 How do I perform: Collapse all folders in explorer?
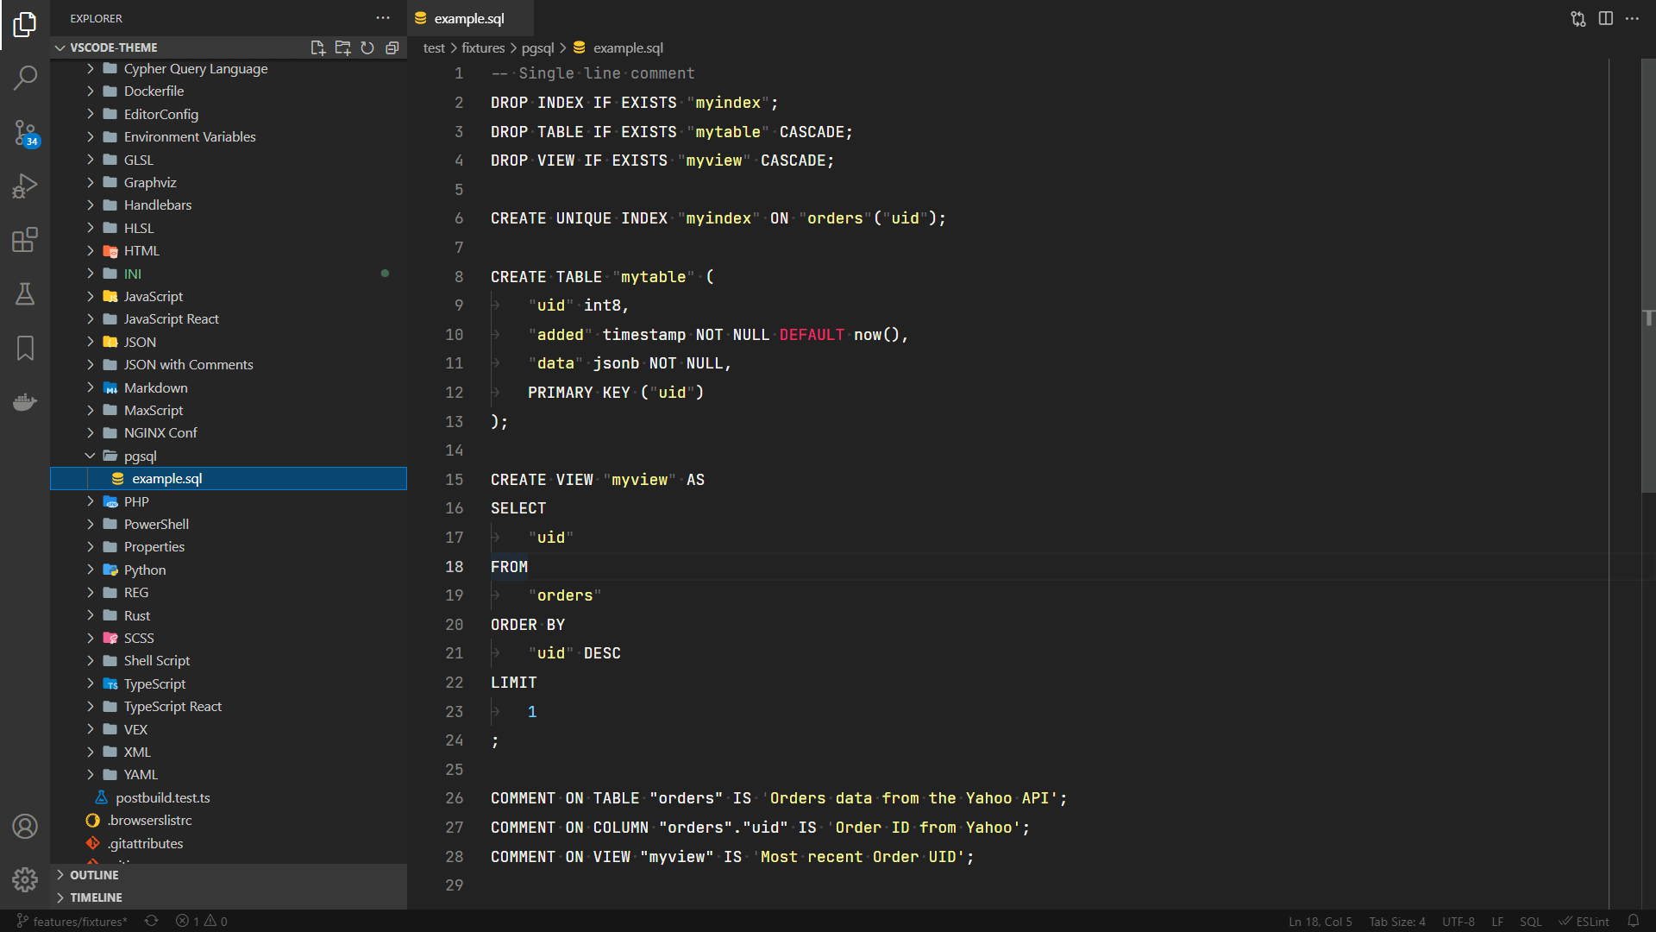(x=392, y=47)
